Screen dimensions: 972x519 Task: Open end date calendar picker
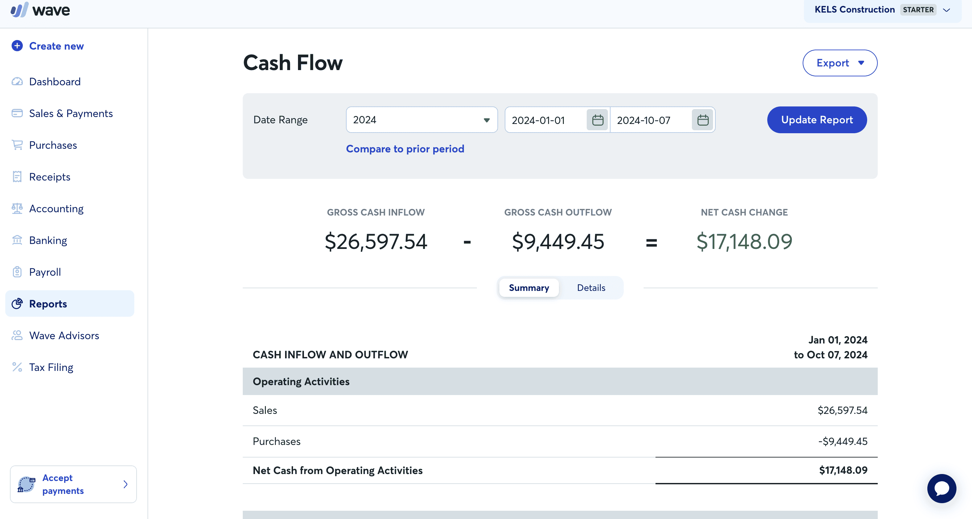click(702, 120)
